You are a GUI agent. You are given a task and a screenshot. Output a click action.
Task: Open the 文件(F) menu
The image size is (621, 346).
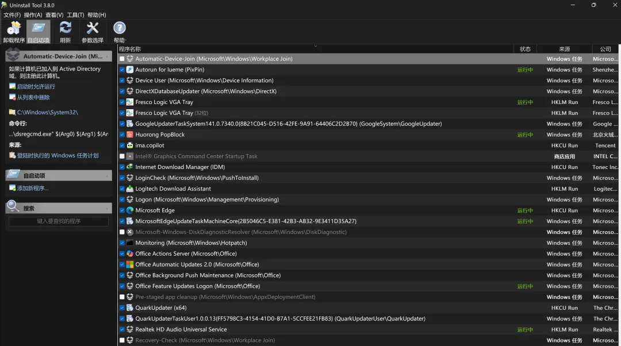pyautogui.click(x=12, y=15)
